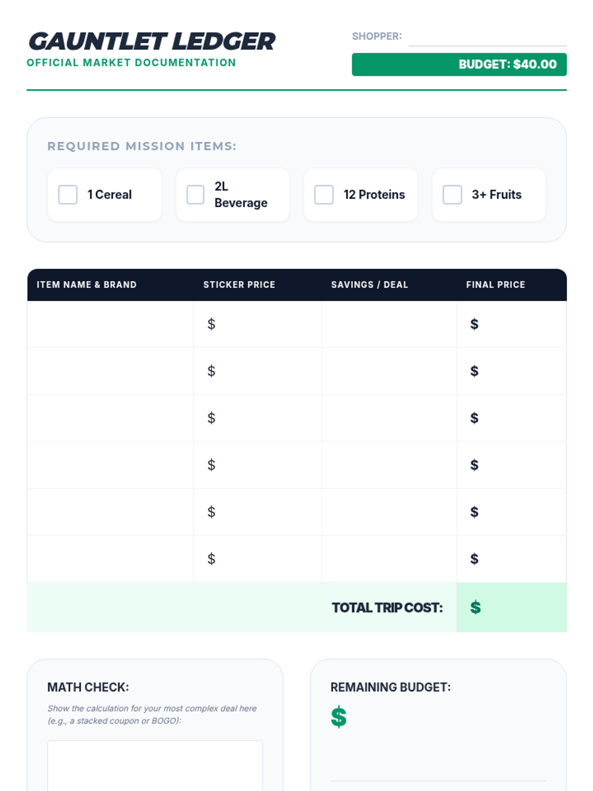Click the second row Sticker Price cell
The image size is (593, 791).
click(257, 371)
